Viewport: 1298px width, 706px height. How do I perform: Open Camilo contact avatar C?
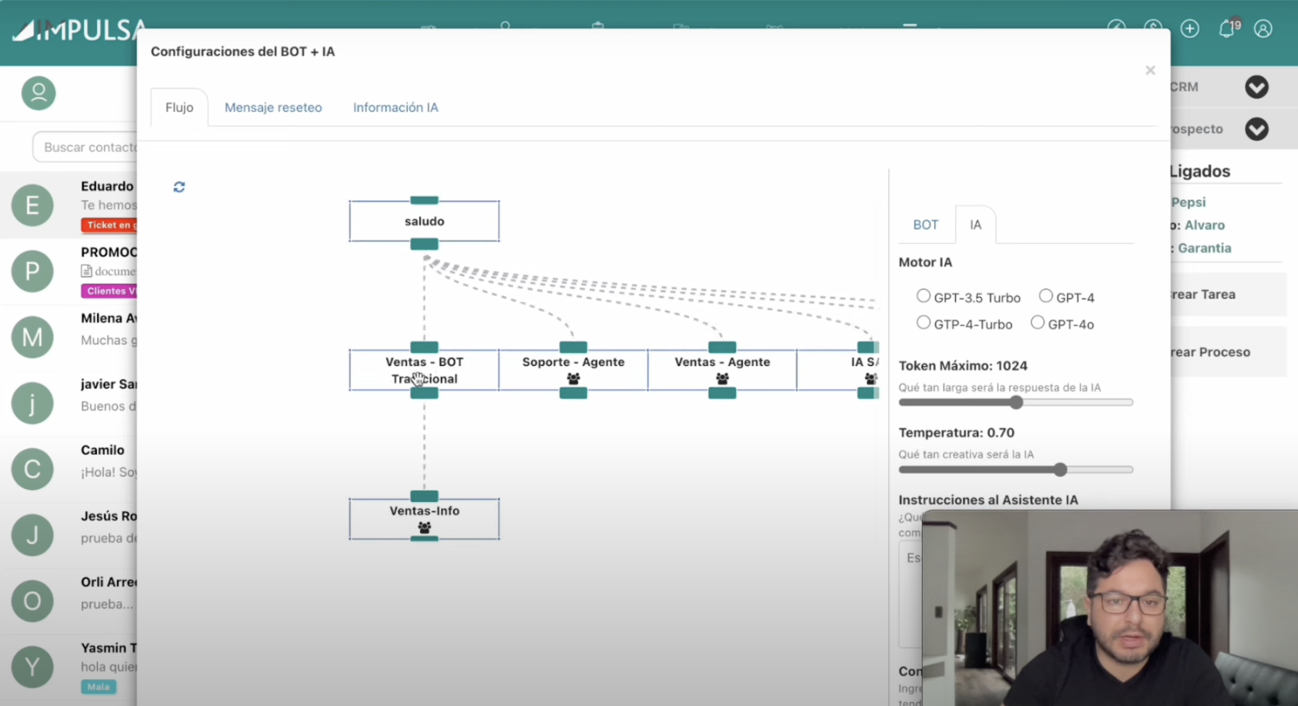(x=32, y=469)
